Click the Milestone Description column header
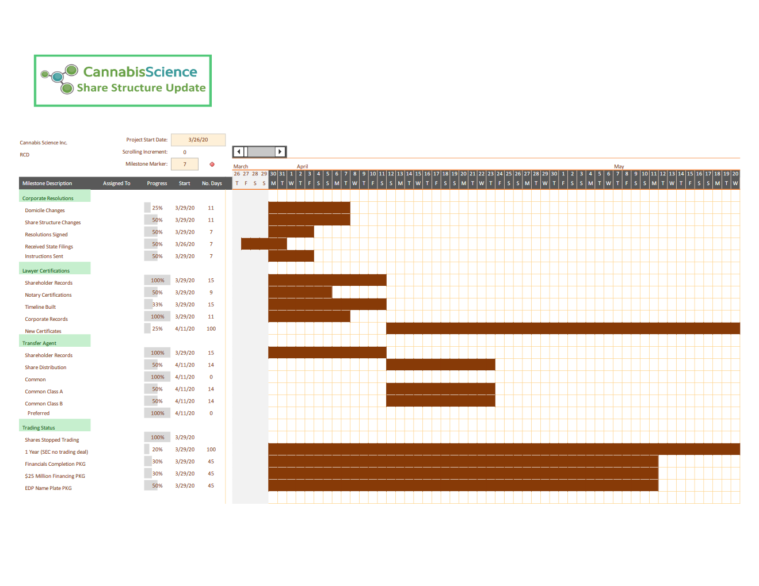The width and height of the screenshot is (759, 586). pos(47,183)
